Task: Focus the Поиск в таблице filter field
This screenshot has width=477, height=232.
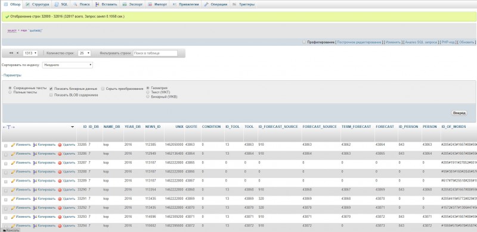Action: pyautogui.click(x=155, y=53)
